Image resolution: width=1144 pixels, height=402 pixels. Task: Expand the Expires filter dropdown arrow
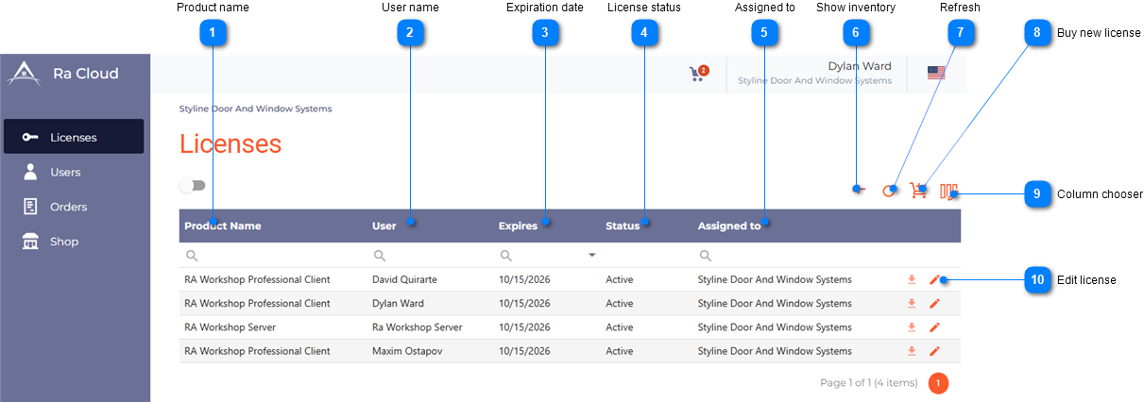(x=592, y=255)
